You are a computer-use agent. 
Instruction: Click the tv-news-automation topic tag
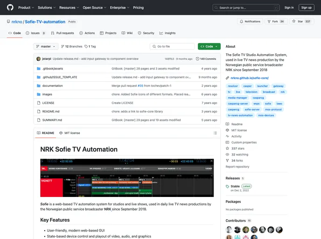[240, 115]
